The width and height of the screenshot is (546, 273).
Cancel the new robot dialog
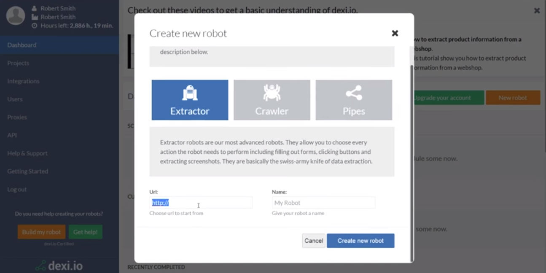(x=314, y=241)
